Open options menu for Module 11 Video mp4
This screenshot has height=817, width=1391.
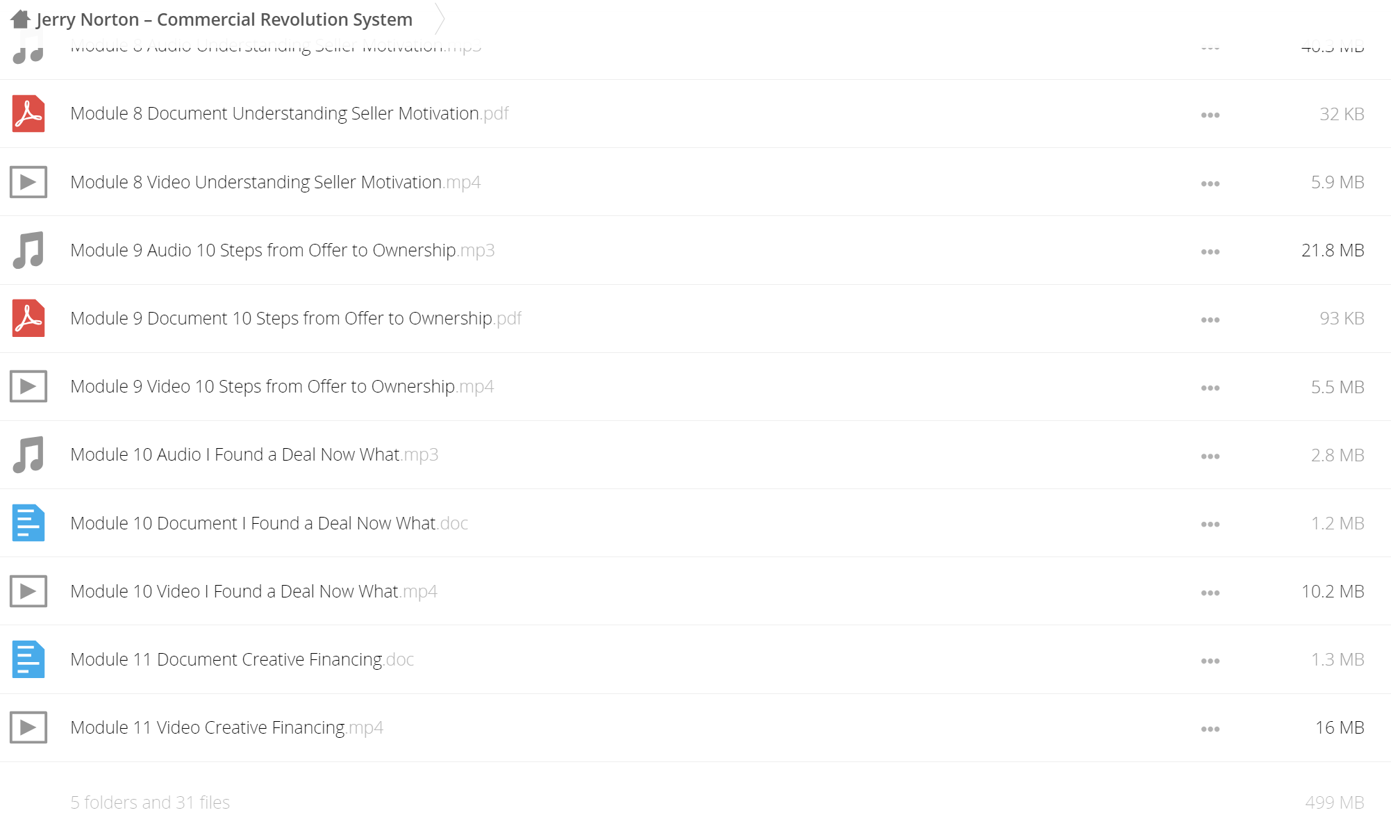(x=1210, y=729)
